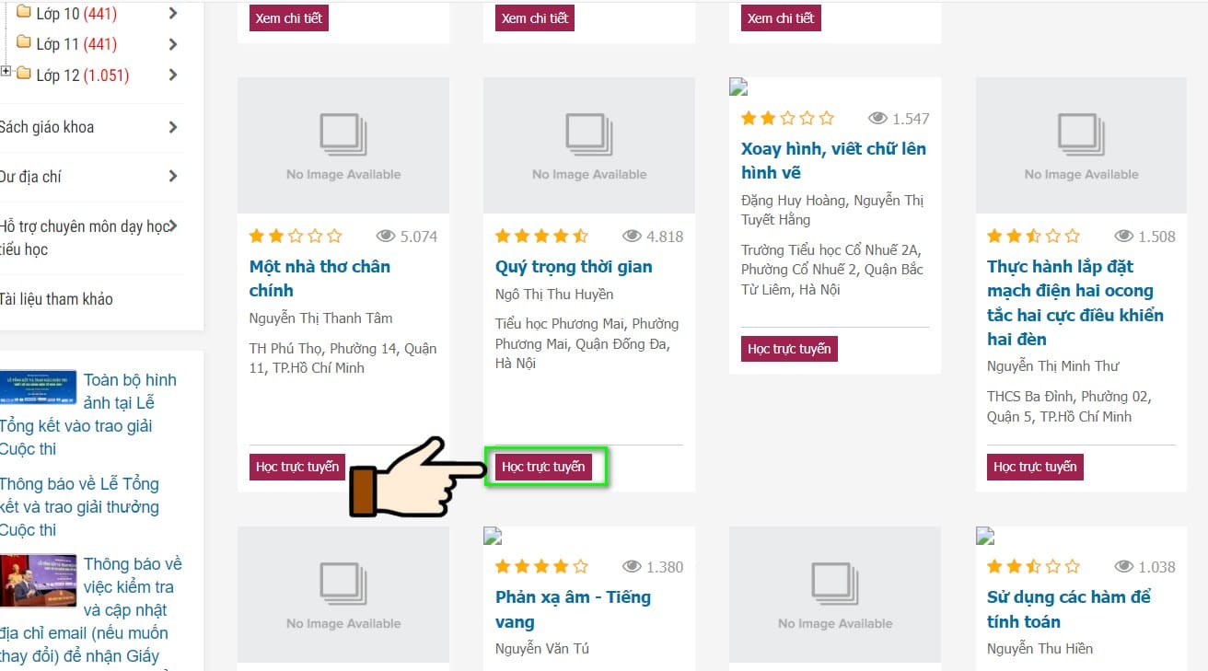The width and height of the screenshot is (1208, 671).
Task: Open the Xoay hình, viết chữ lên hình vẽ title
Action: coord(833,161)
